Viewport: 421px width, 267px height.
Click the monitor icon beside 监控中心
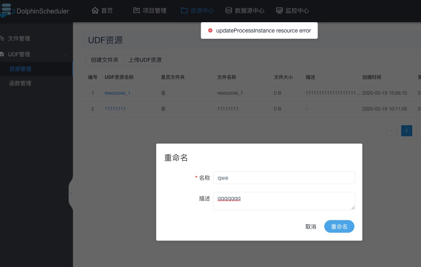tap(279, 10)
